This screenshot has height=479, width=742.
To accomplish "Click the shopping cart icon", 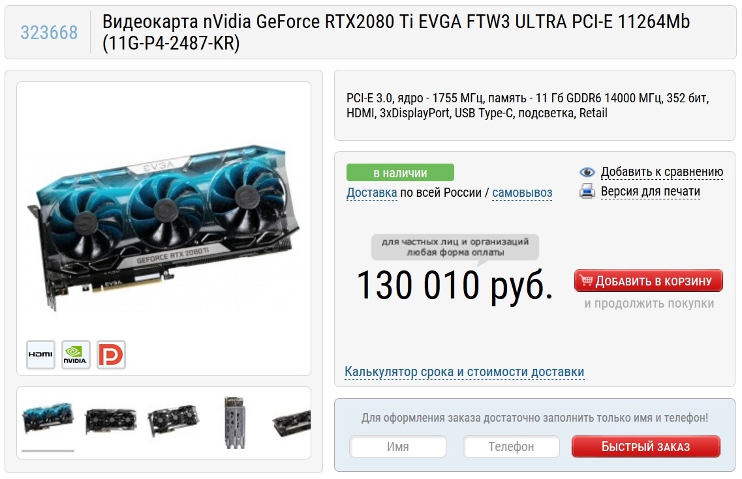I will 586,281.
